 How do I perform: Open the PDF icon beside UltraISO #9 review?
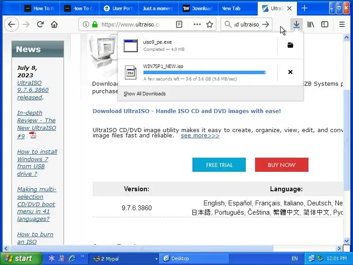click(33, 135)
